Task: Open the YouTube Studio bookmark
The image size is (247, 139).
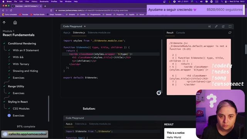Action: (x=37, y=15)
